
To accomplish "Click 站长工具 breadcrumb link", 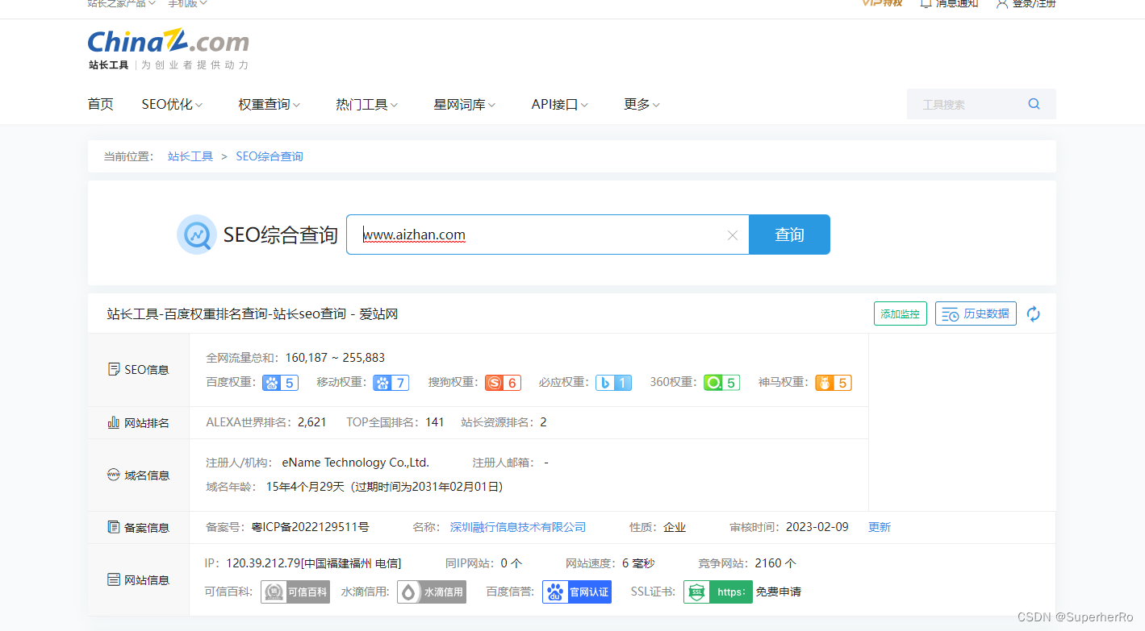I will pyautogui.click(x=190, y=156).
